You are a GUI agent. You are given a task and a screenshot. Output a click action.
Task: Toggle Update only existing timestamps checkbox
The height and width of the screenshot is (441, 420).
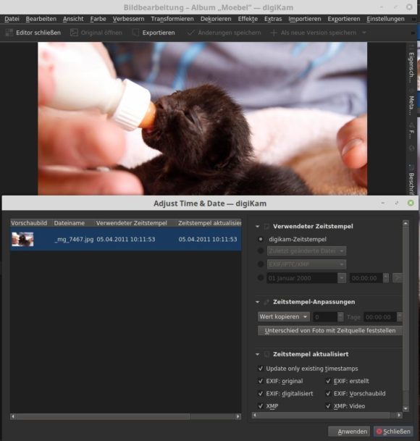click(261, 369)
